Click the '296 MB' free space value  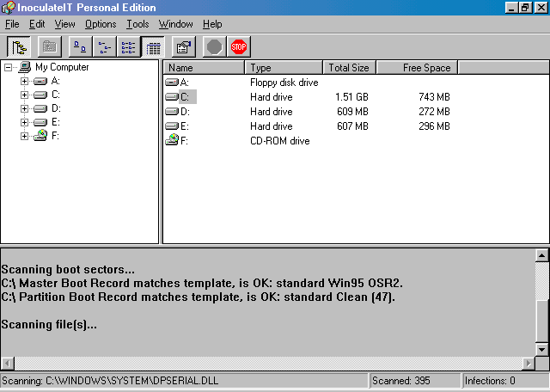point(434,126)
